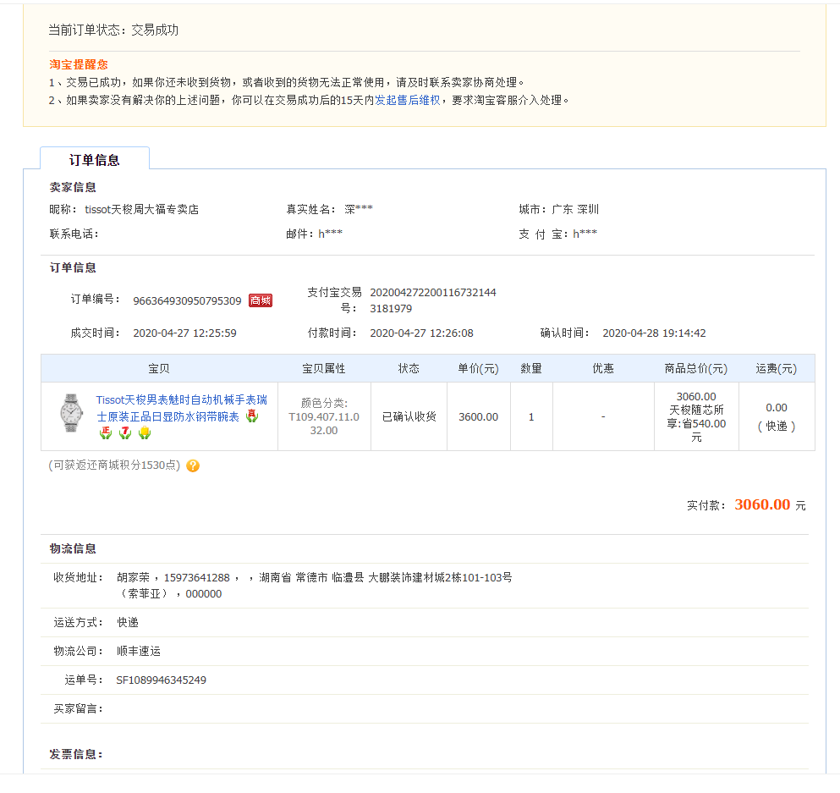Click the color attribute T109.407.11.032.00 cell
The image size is (840, 793).
324,417
